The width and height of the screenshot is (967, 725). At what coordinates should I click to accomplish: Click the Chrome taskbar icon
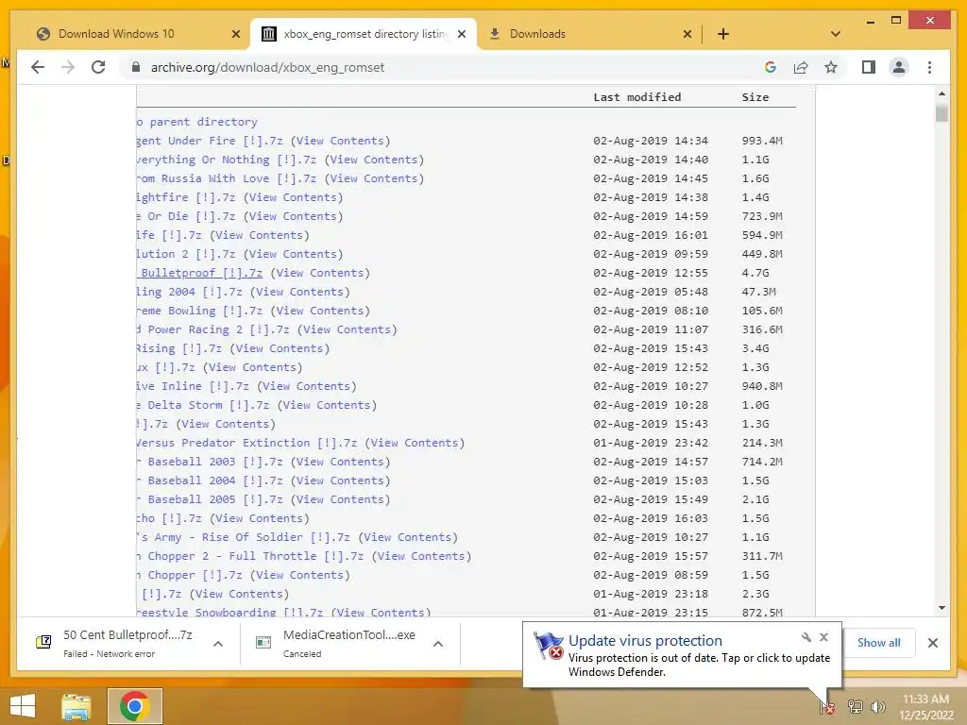coord(135,706)
